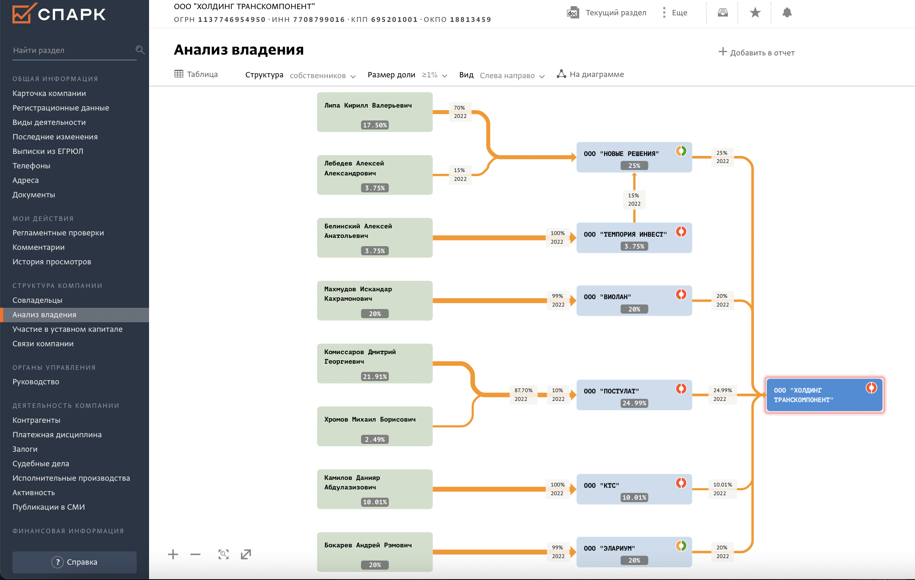Zoom out with the minus icon
915x580 pixels.
(x=195, y=554)
